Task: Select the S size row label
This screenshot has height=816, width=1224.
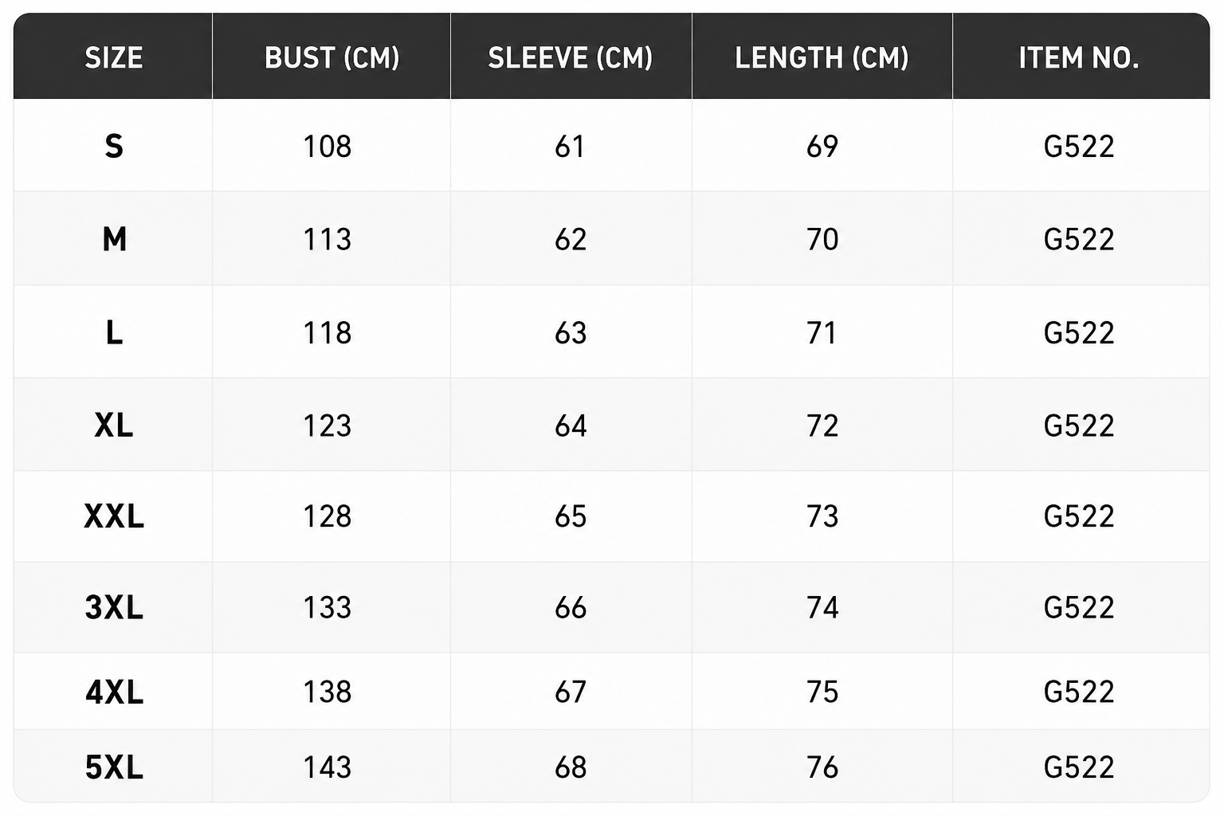Action: click(x=114, y=146)
